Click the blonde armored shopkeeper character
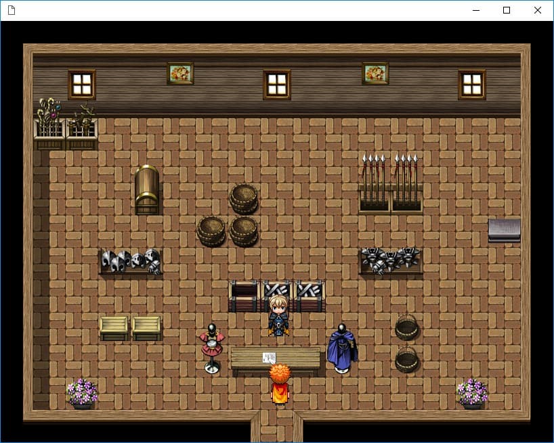 (x=278, y=316)
